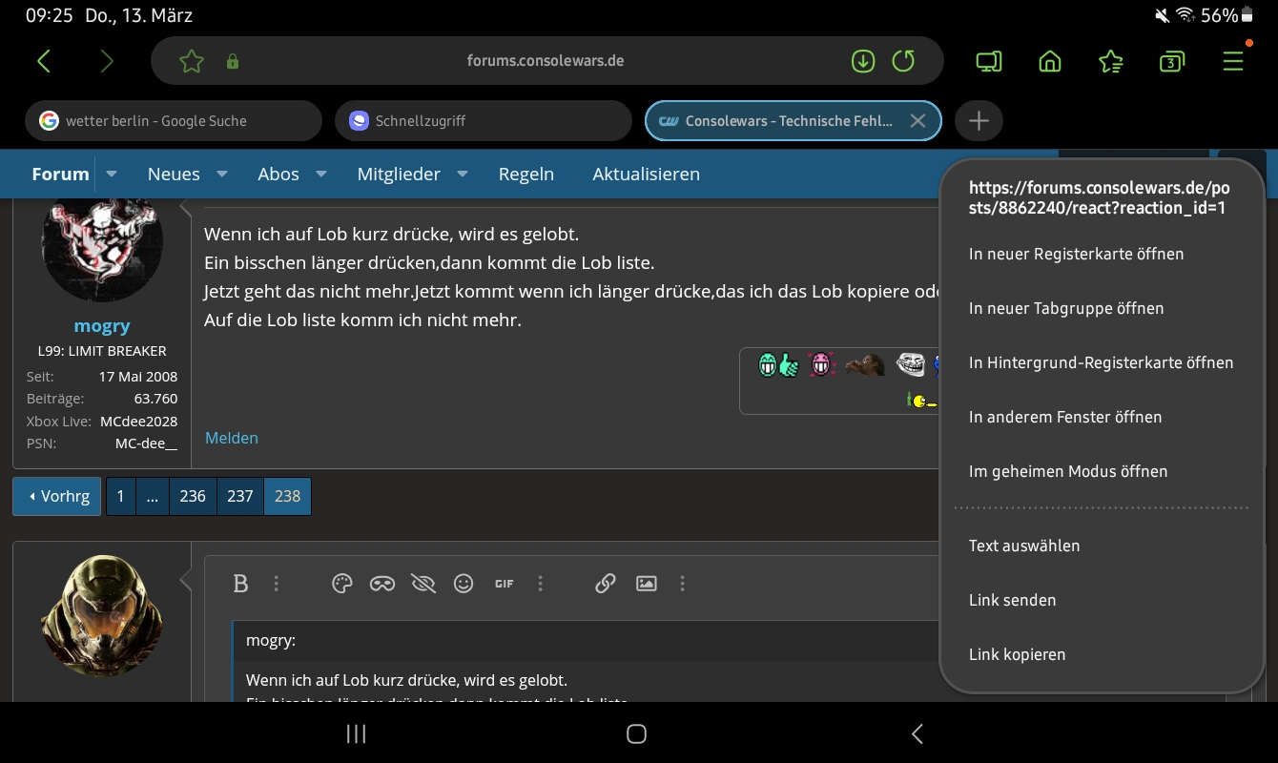Choose In Hintergrund-Registerkarte öffnen
Screen dimensions: 1278x763
1103,363
